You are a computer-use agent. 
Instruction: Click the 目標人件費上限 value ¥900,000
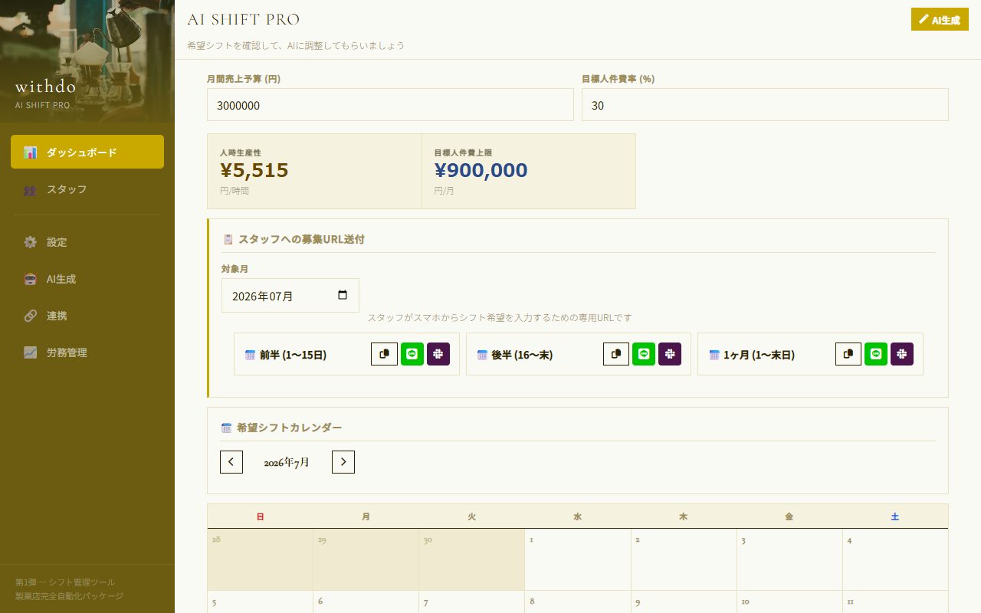481,170
